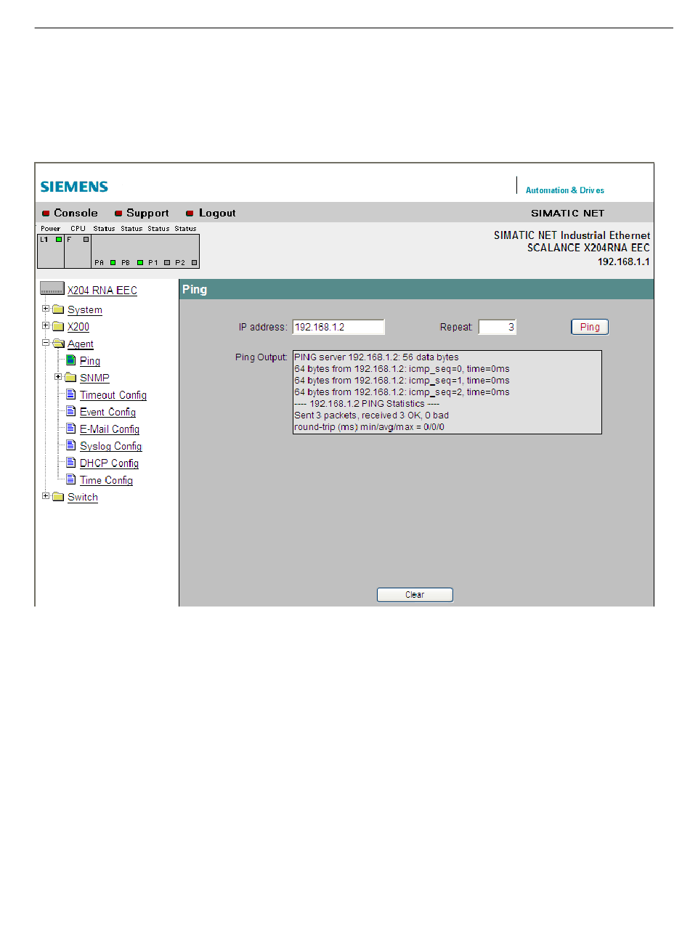The image size is (690, 945).
Task: Click the green Ping page icon
Action: coord(71,360)
